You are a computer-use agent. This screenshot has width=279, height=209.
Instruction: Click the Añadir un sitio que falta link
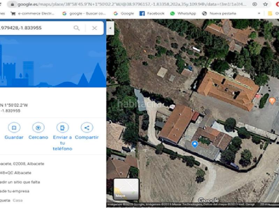(x=20, y=182)
